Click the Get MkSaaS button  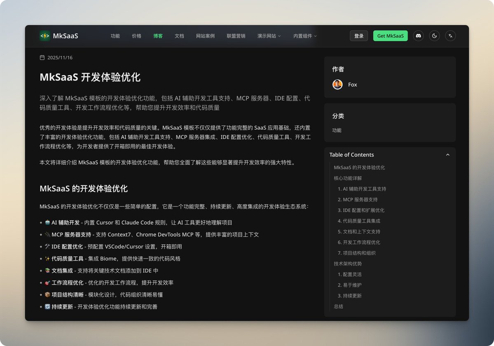pos(390,35)
